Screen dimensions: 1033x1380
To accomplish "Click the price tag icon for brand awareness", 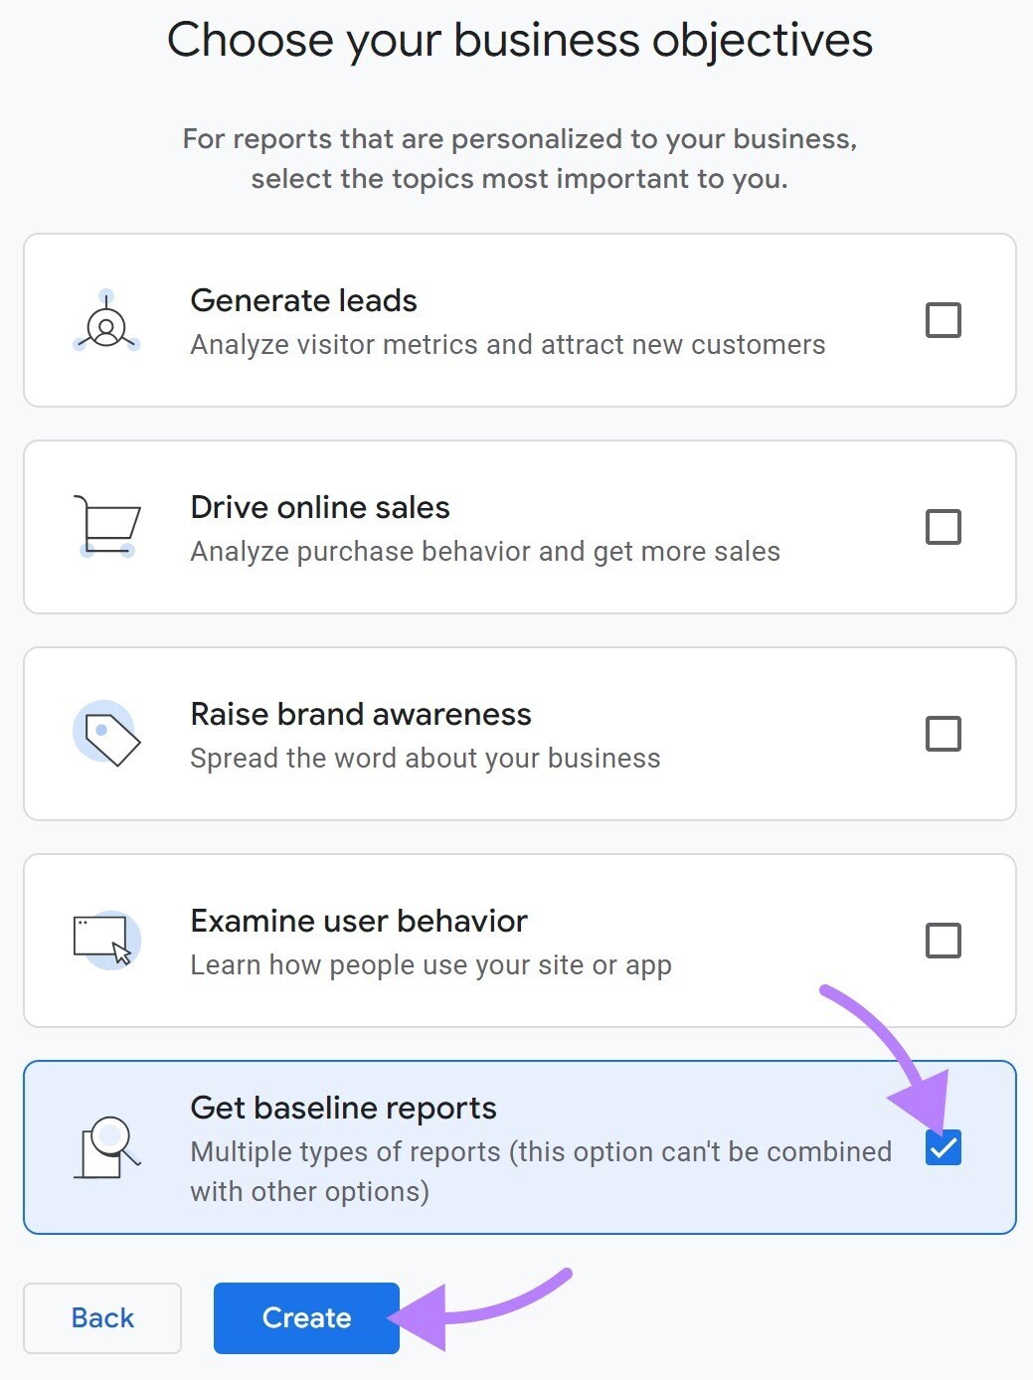I will click(x=106, y=734).
